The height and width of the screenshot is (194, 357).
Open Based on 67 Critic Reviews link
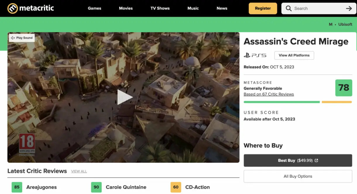pos(269,94)
